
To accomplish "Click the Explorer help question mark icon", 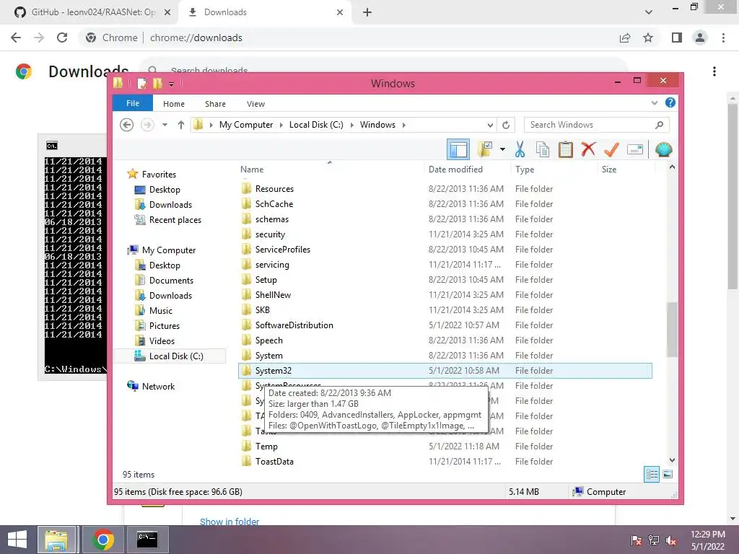I will tap(670, 102).
